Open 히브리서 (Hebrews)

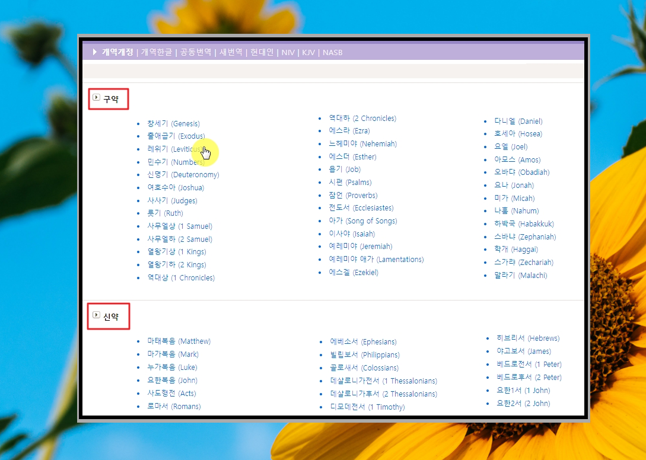click(x=528, y=338)
